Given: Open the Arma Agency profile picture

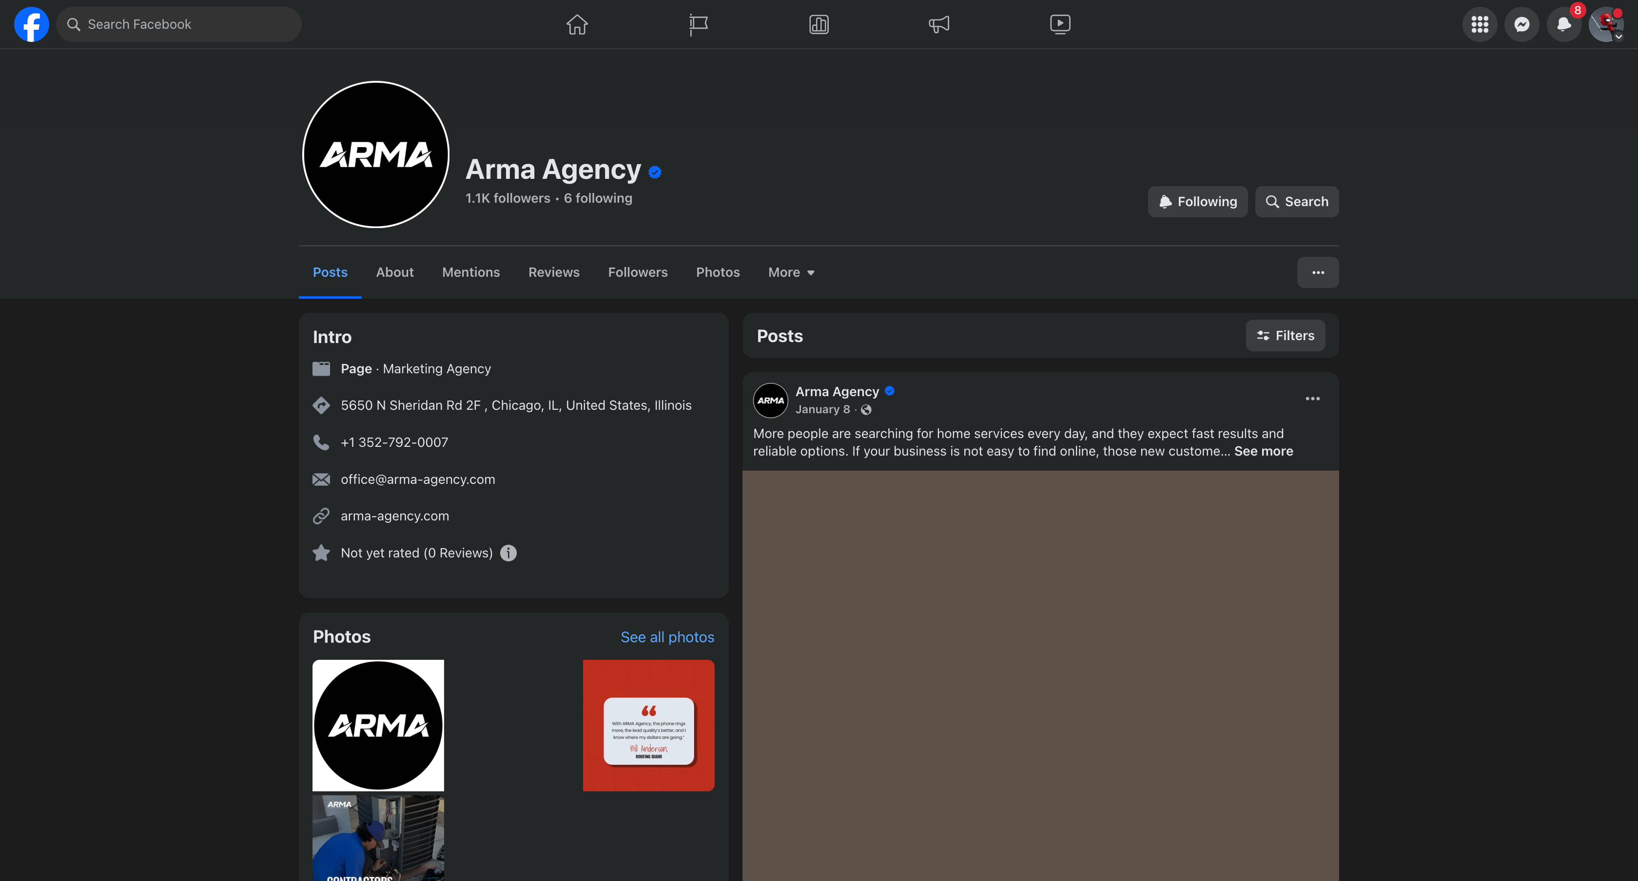Looking at the screenshot, I should pos(376,154).
